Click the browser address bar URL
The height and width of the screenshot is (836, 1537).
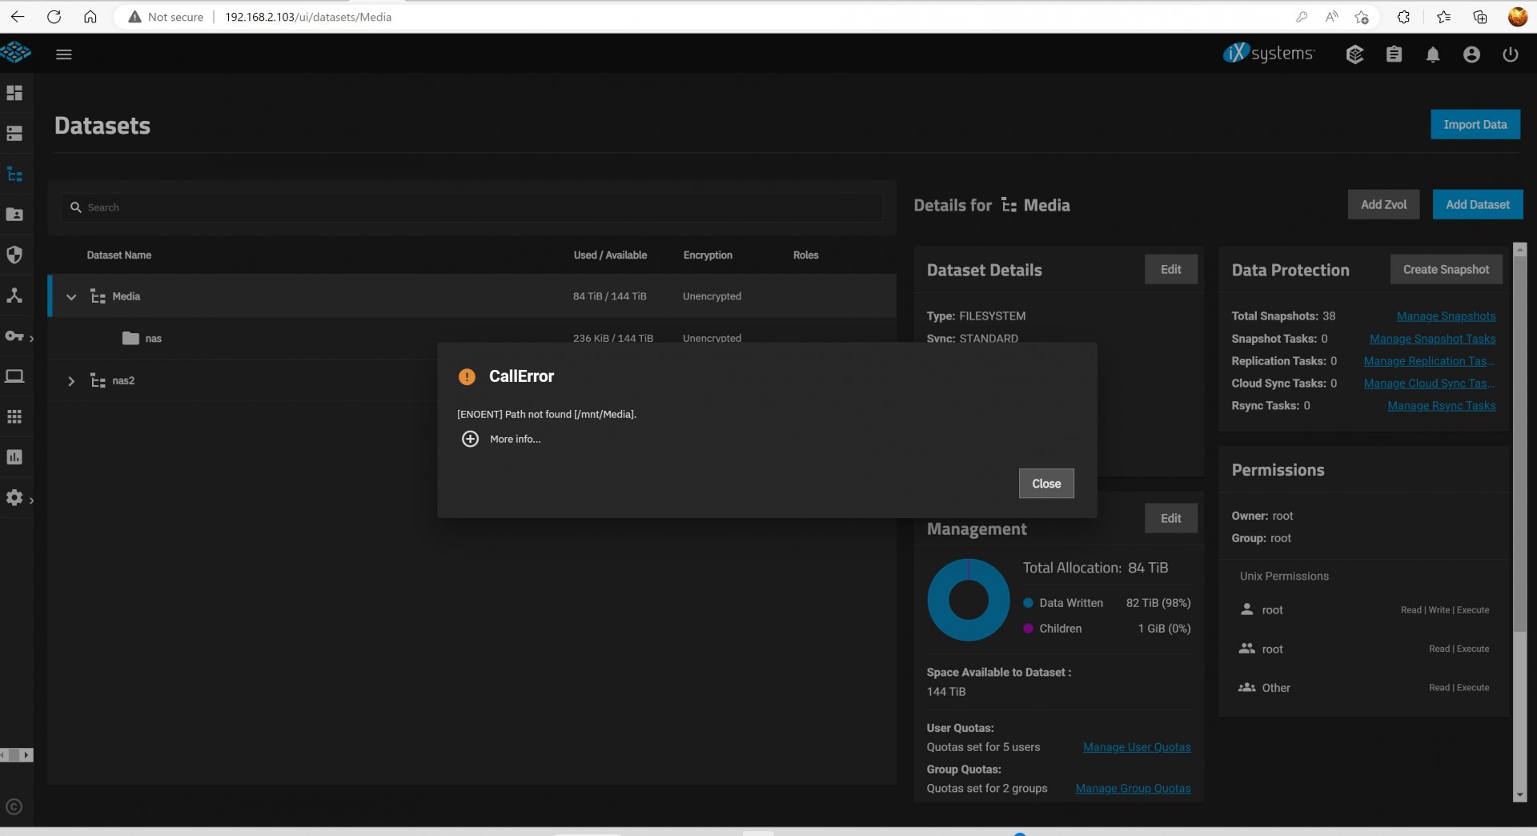308,17
